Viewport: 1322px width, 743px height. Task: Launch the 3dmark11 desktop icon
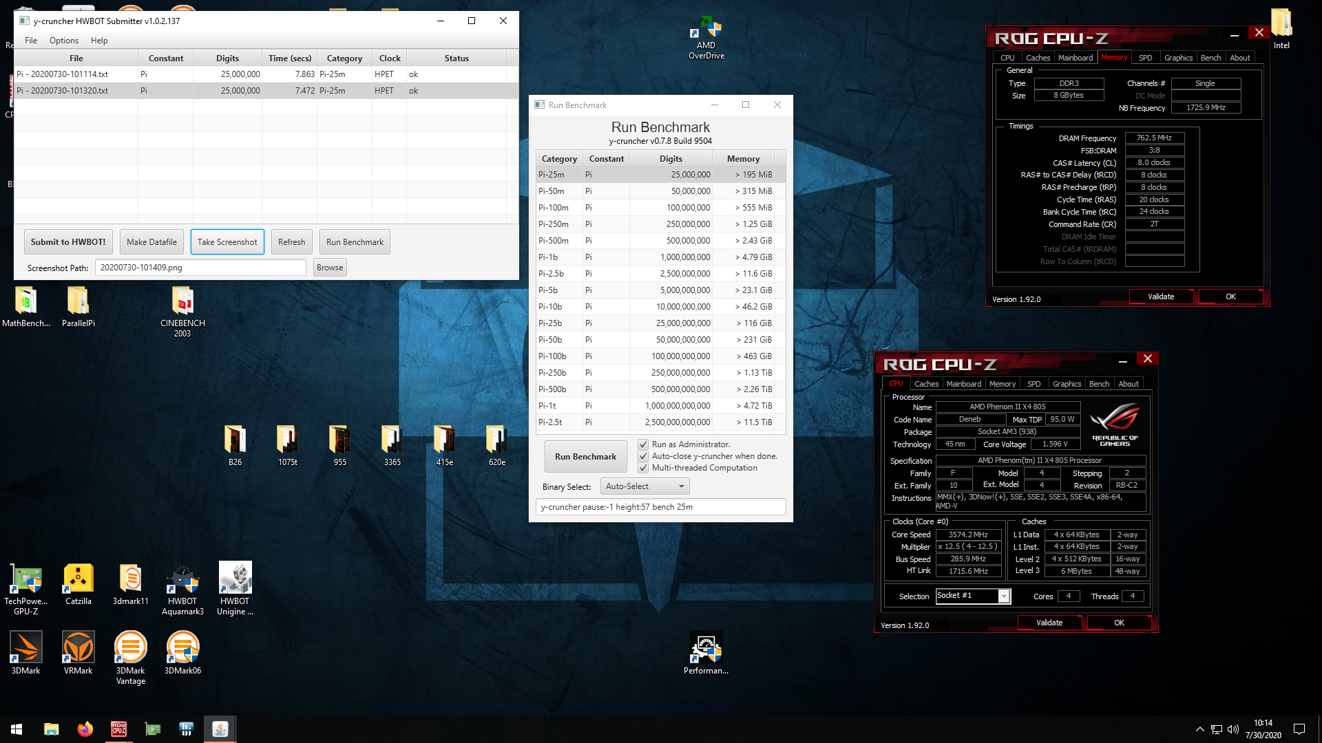130,585
